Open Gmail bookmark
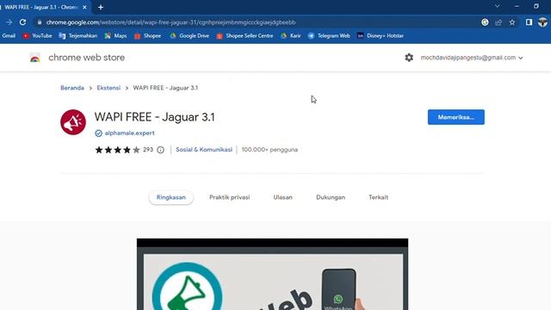This screenshot has width=551, height=310. coord(9,36)
